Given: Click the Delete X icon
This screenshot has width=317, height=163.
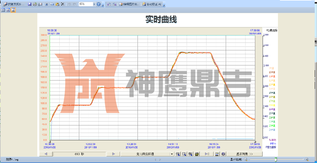Looking at the screenshot, I should (63, 4).
